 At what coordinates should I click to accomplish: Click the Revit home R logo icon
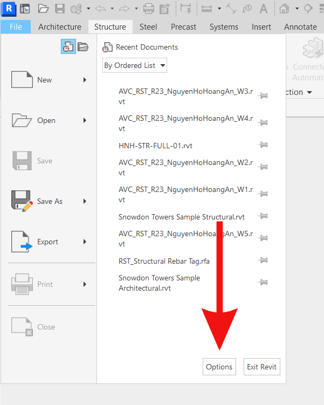pyautogui.click(x=9, y=9)
